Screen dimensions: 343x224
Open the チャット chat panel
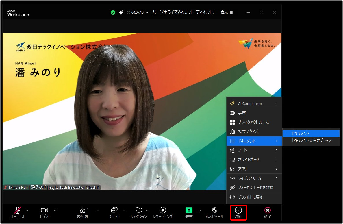(114, 212)
